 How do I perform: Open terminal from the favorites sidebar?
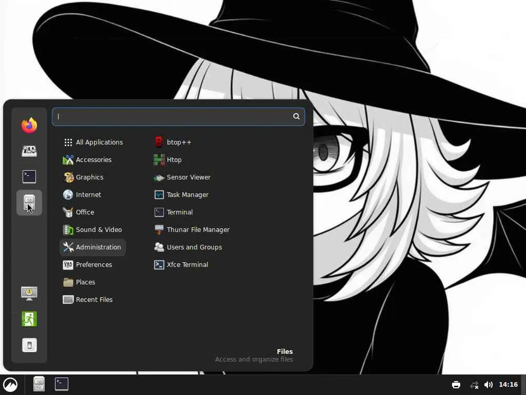coord(29,177)
